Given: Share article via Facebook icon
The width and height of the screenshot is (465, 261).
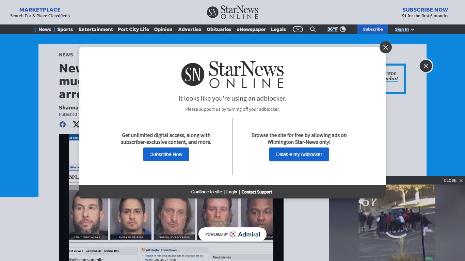Looking at the screenshot, I should tap(63, 124).
